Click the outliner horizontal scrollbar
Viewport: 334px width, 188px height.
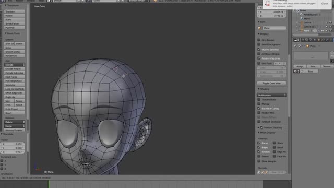[x=305, y=34]
